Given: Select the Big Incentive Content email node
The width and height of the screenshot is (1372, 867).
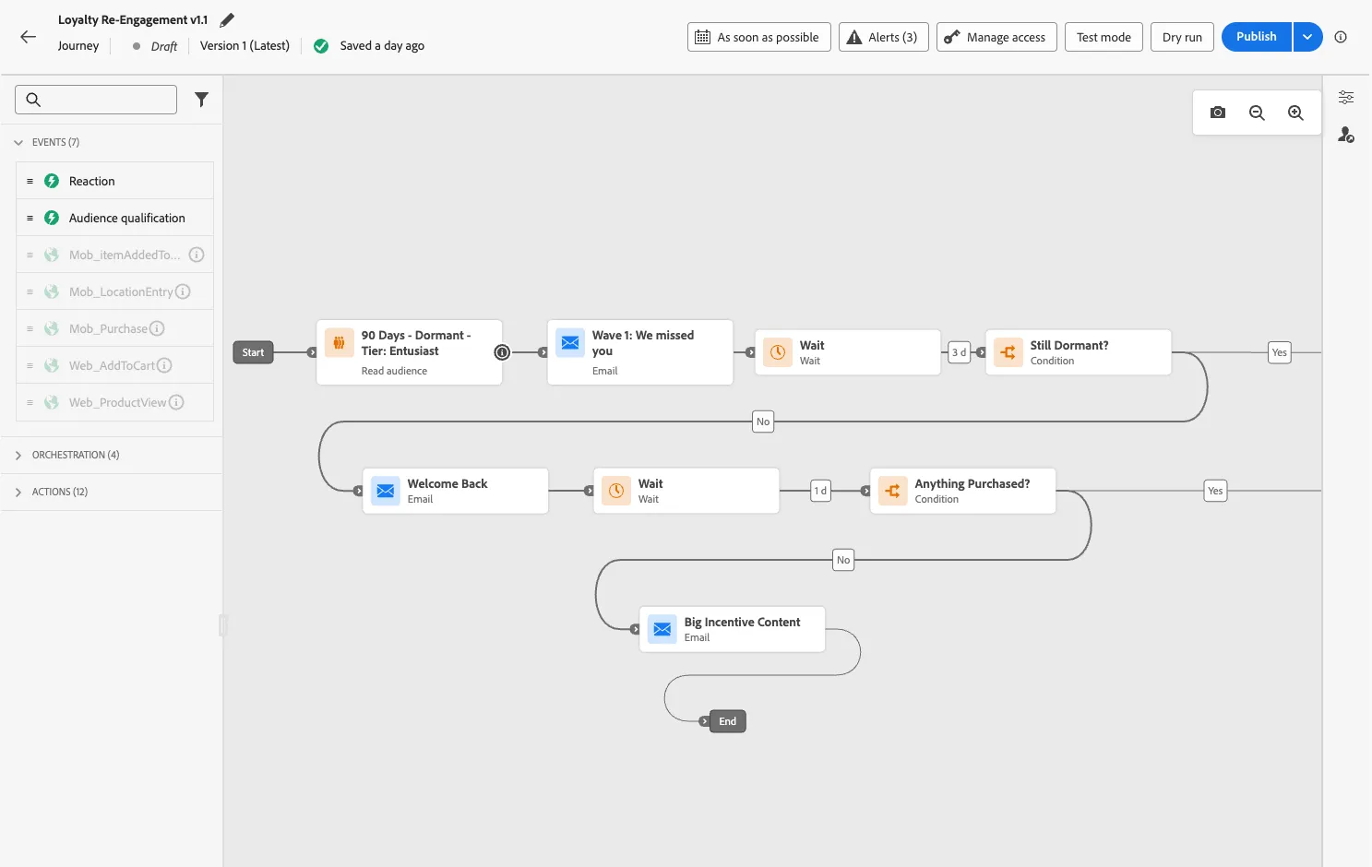Looking at the screenshot, I should pos(733,629).
